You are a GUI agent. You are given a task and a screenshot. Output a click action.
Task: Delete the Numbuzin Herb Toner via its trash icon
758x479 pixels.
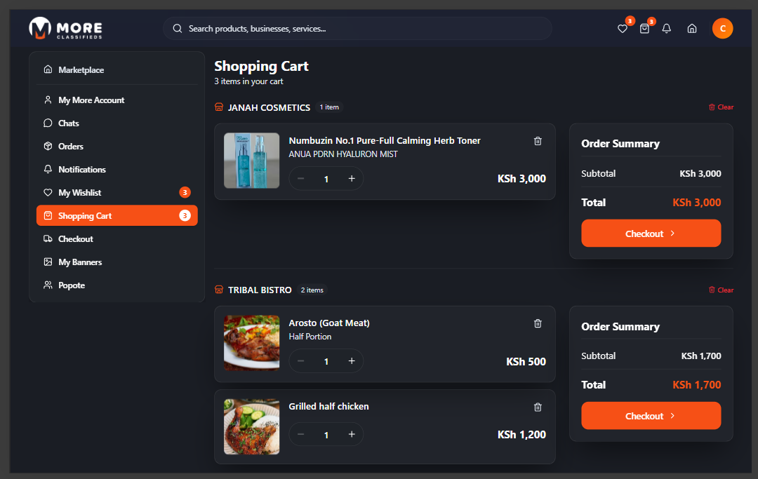pyautogui.click(x=538, y=141)
